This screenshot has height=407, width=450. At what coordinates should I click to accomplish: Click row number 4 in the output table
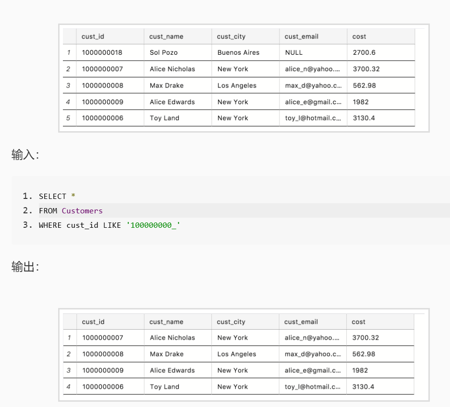click(69, 387)
